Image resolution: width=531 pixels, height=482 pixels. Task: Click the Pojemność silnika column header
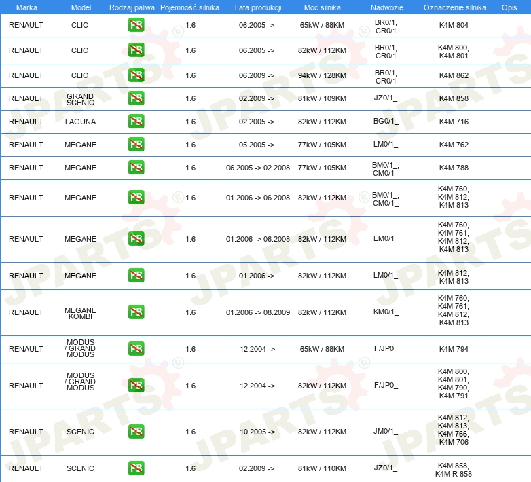tap(189, 7)
